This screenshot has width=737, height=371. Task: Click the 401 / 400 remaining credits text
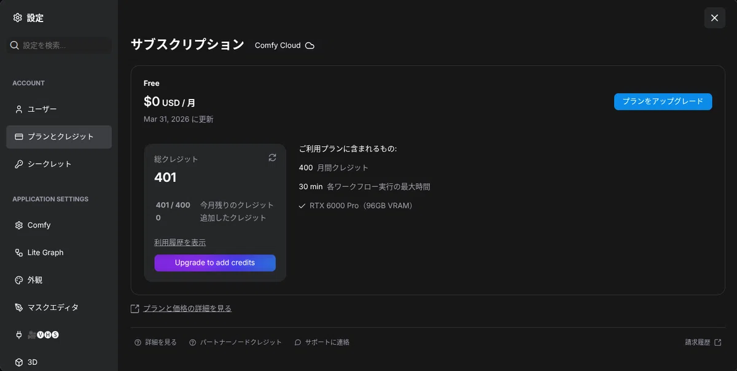173,205
